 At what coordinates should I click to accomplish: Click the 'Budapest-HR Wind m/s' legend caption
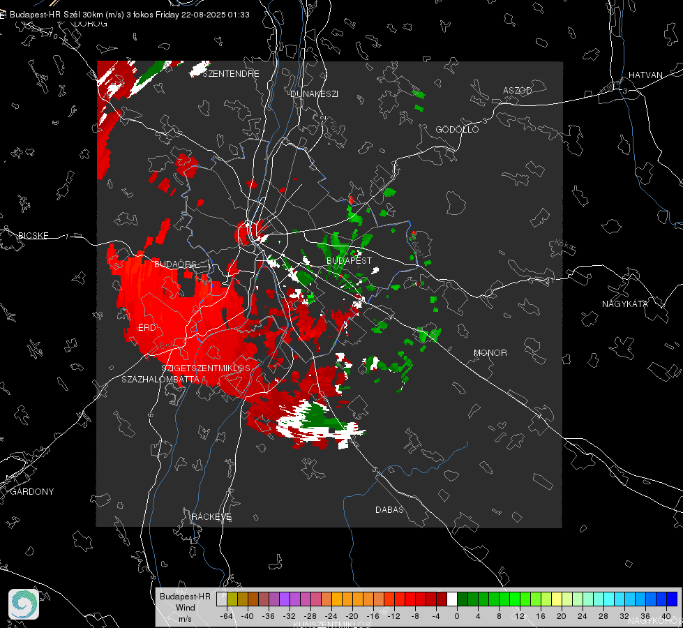[x=185, y=608]
